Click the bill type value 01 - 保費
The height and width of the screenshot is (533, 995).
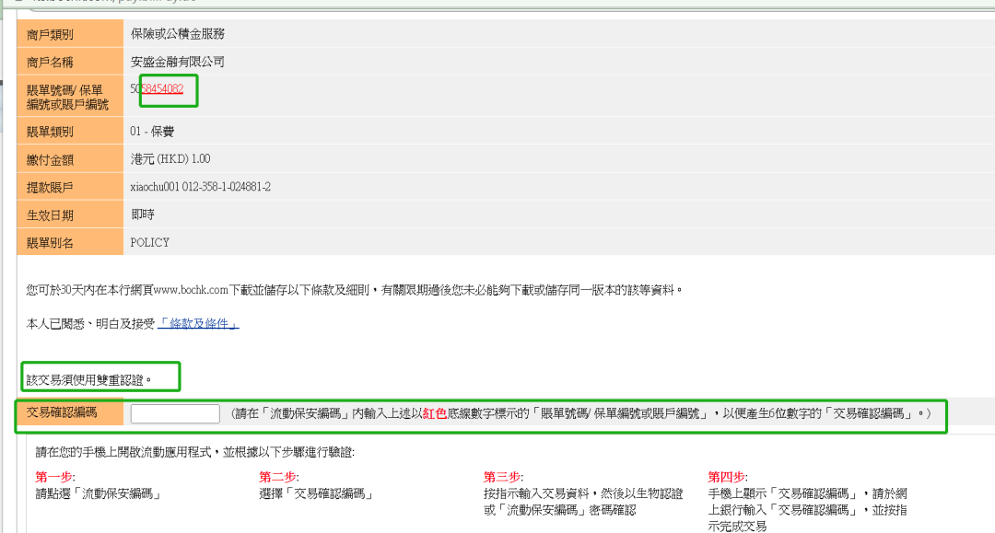pyautogui.click(x=152, y=132)
